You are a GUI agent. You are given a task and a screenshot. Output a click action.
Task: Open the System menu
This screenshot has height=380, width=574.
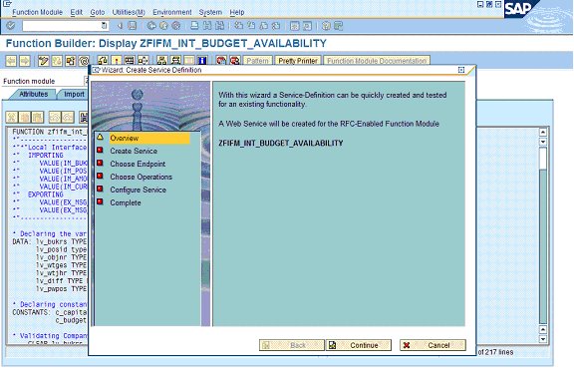tap(210, 12)
